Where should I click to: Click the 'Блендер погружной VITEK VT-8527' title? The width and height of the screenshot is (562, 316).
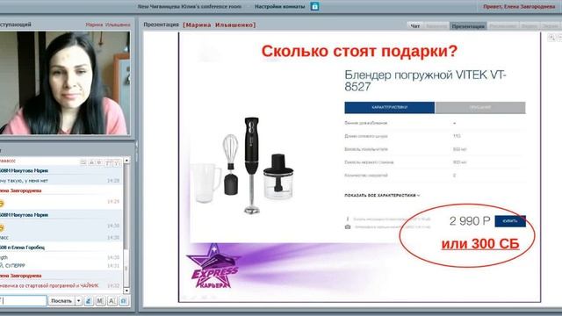click(425, 81)
